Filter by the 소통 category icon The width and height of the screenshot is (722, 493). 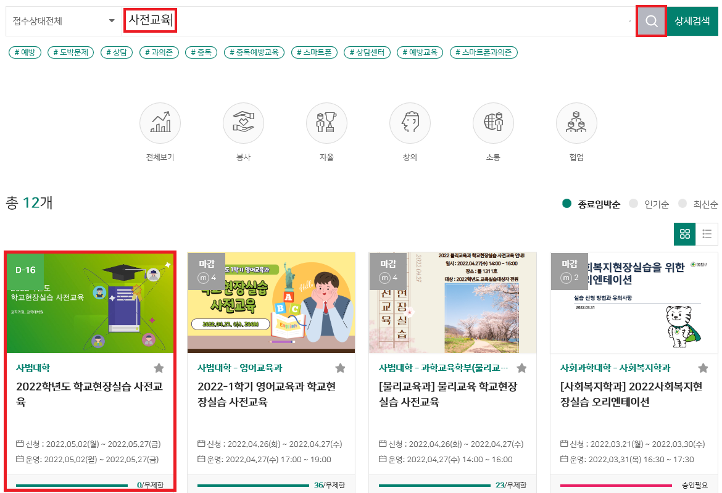[x=493, y=123]
